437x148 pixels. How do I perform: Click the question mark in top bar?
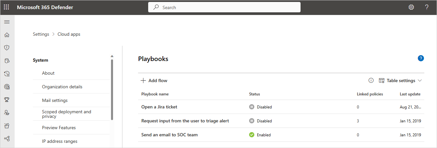[x=427, y=7]
